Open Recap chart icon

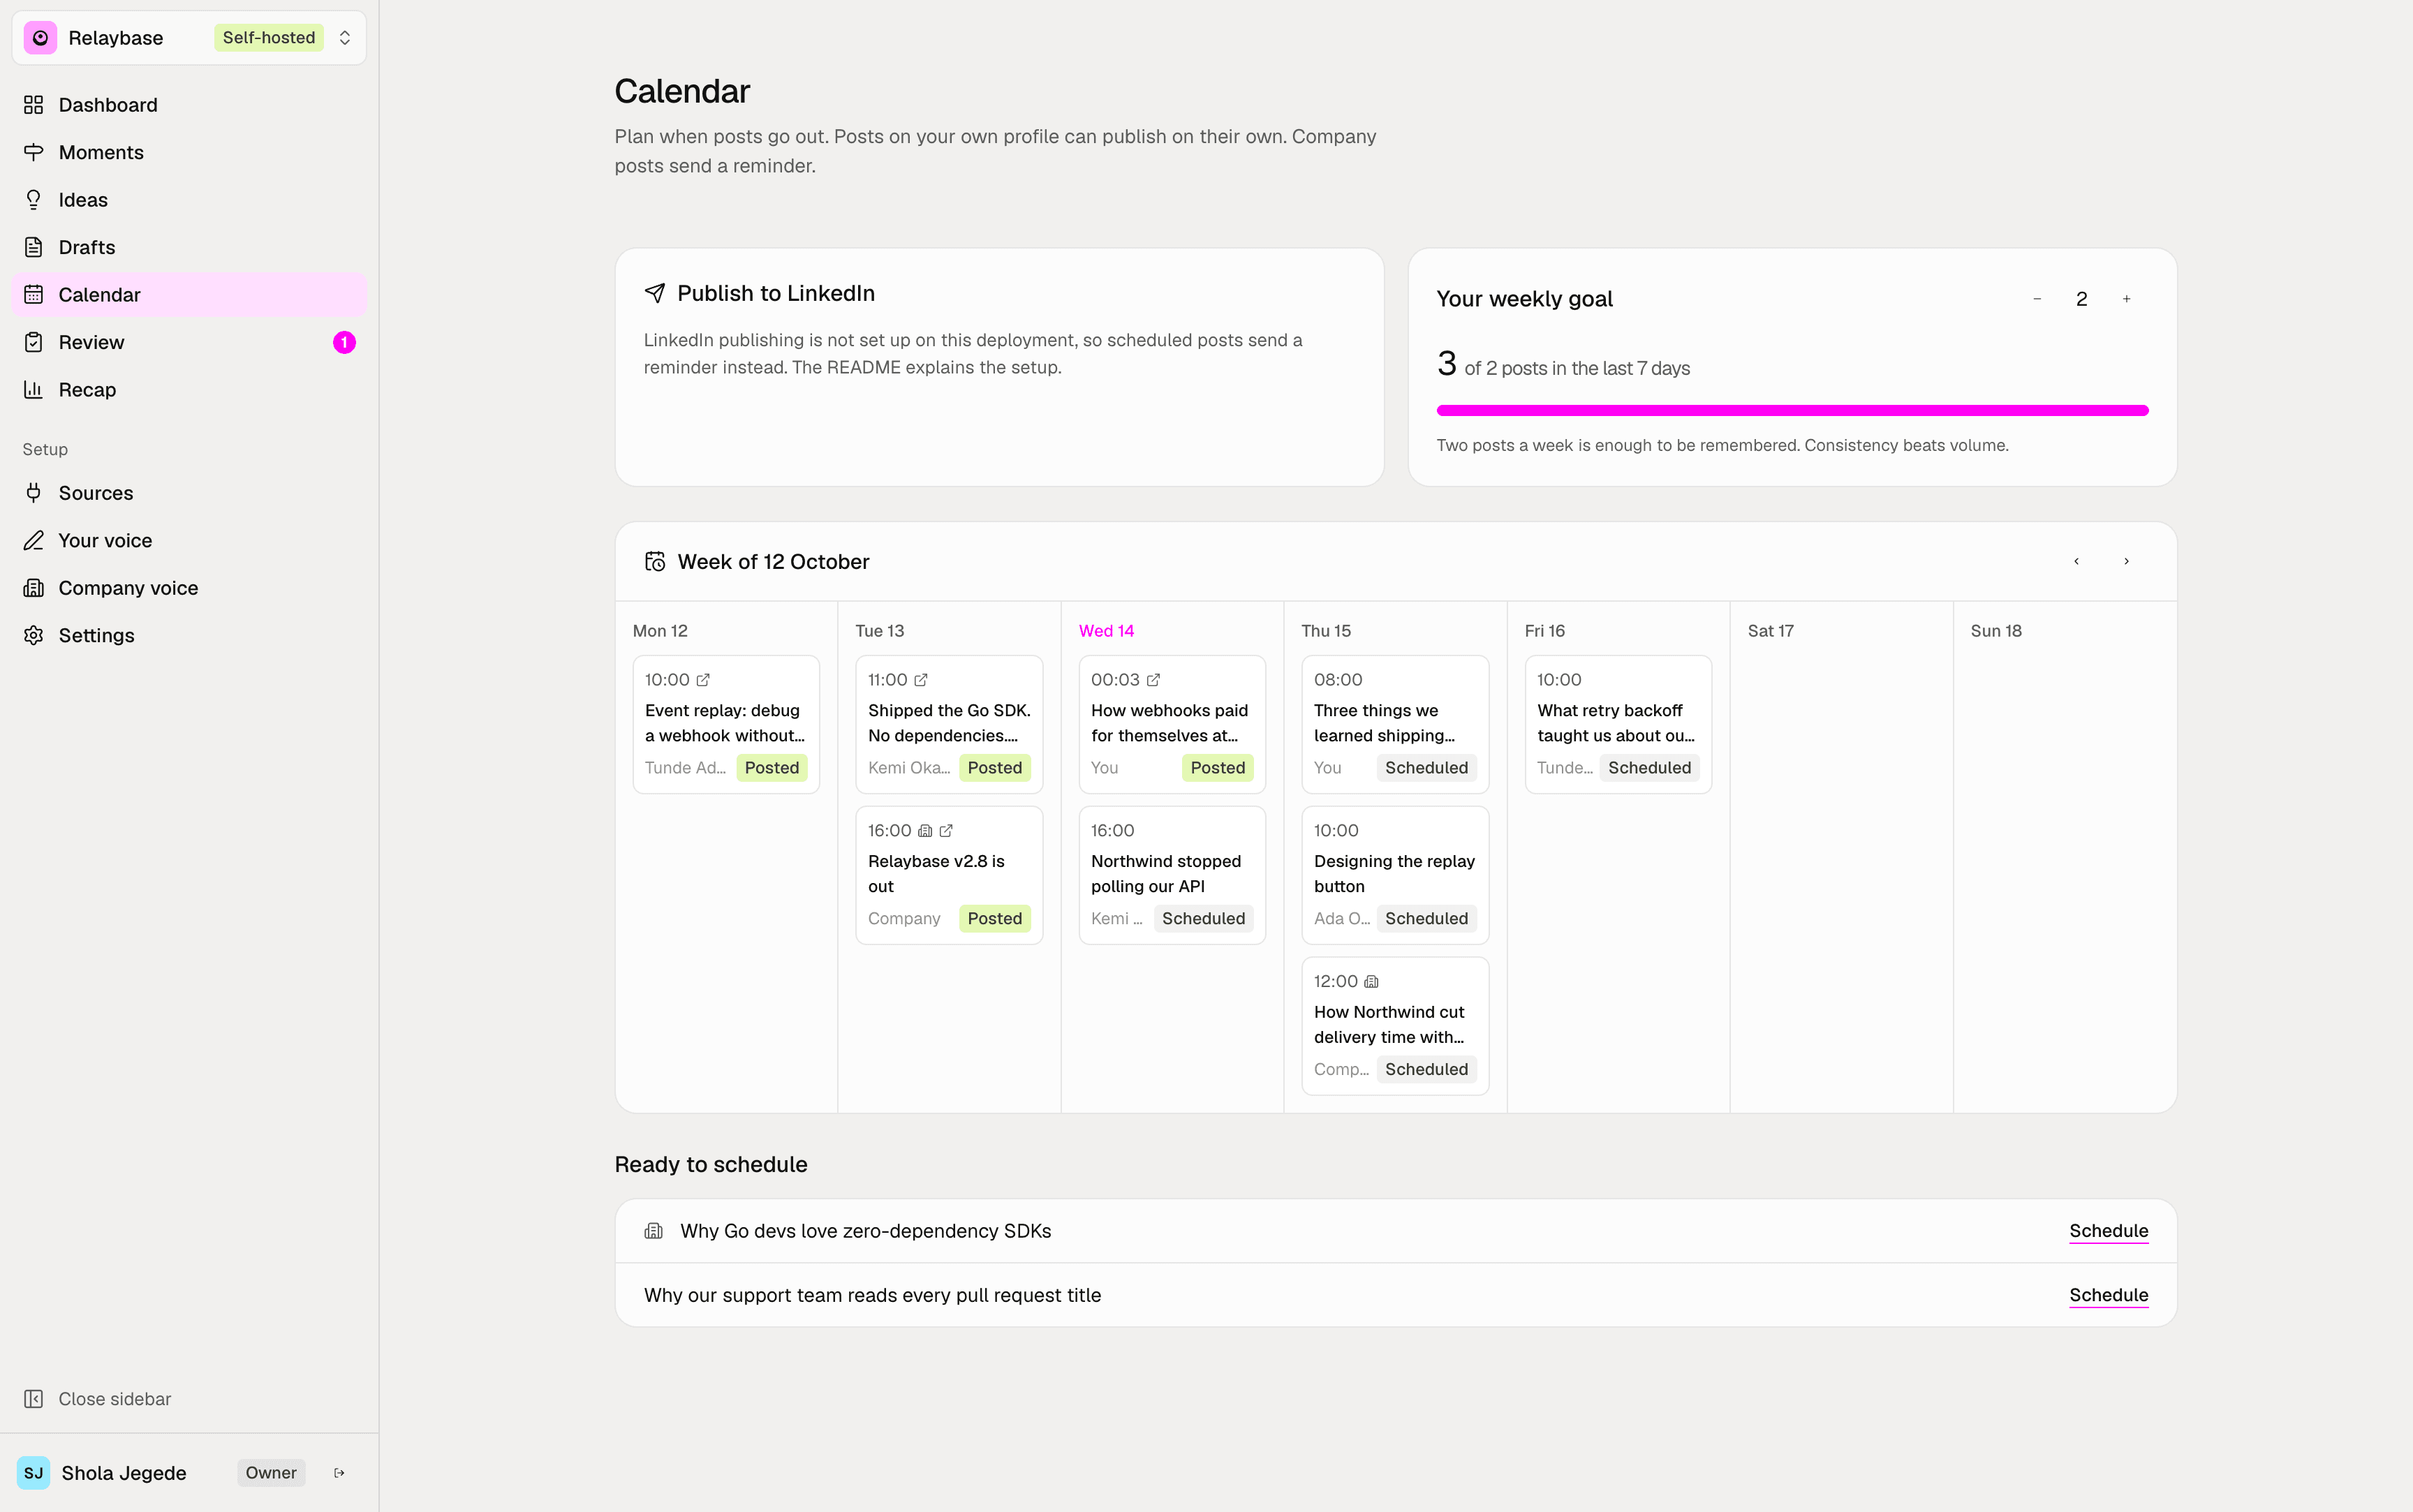tap(34, 390)
